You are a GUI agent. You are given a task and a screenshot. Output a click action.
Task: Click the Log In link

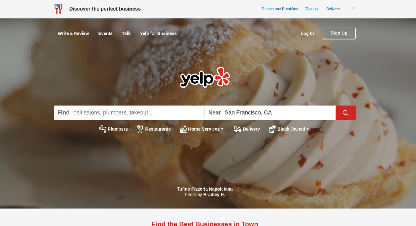[307, 33]
